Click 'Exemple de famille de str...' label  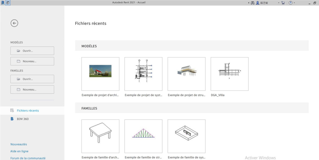[x=143, y=157]
